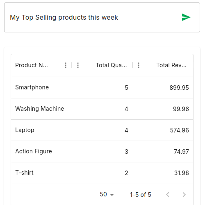
Task: Go to the previous table page
Action: [x=168, y=194]
